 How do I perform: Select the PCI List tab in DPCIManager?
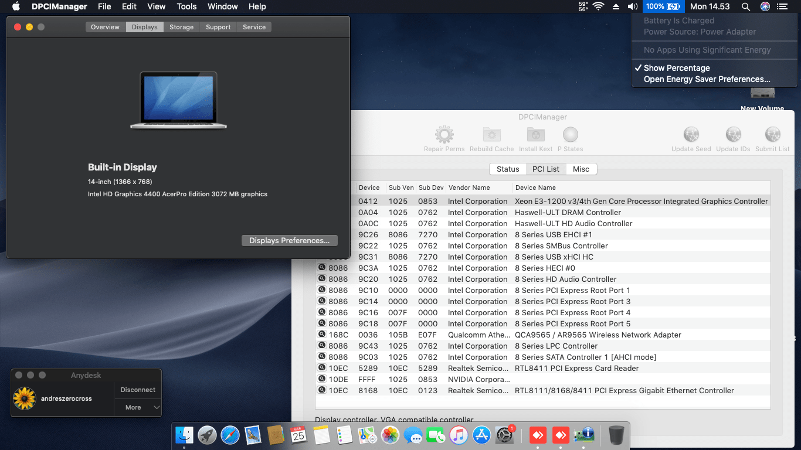point(546,169)
